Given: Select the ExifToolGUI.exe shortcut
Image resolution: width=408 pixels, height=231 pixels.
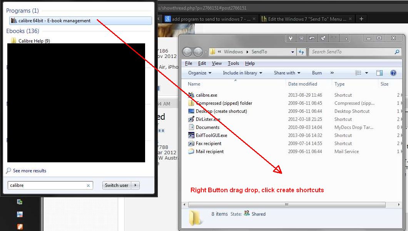Looking at the screenshot, I should coord(211,135).
